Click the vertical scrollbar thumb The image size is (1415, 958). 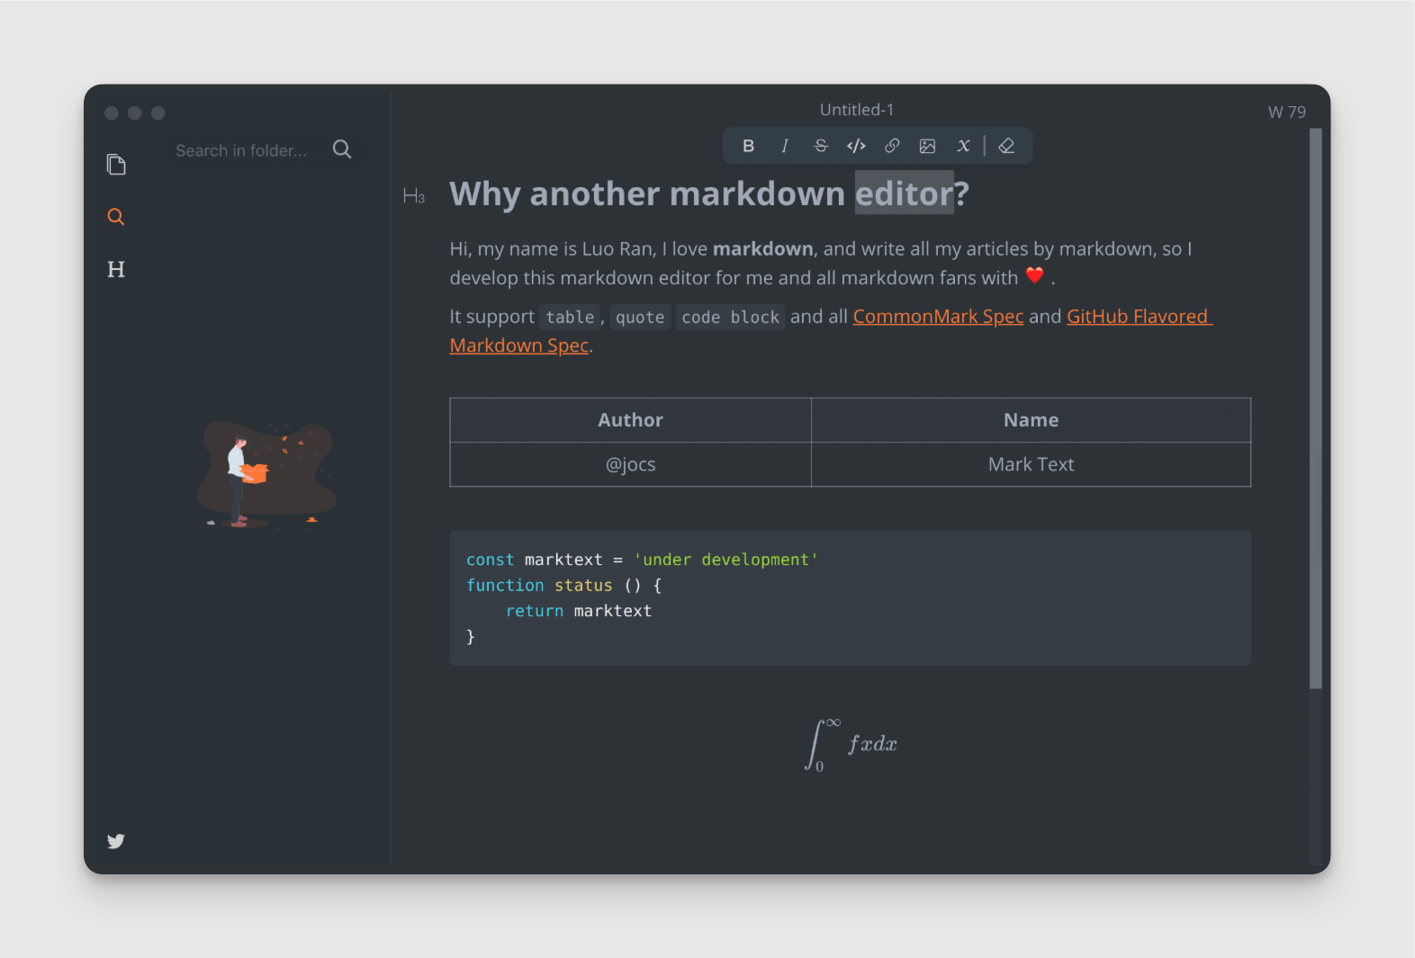coord(1316,408)
